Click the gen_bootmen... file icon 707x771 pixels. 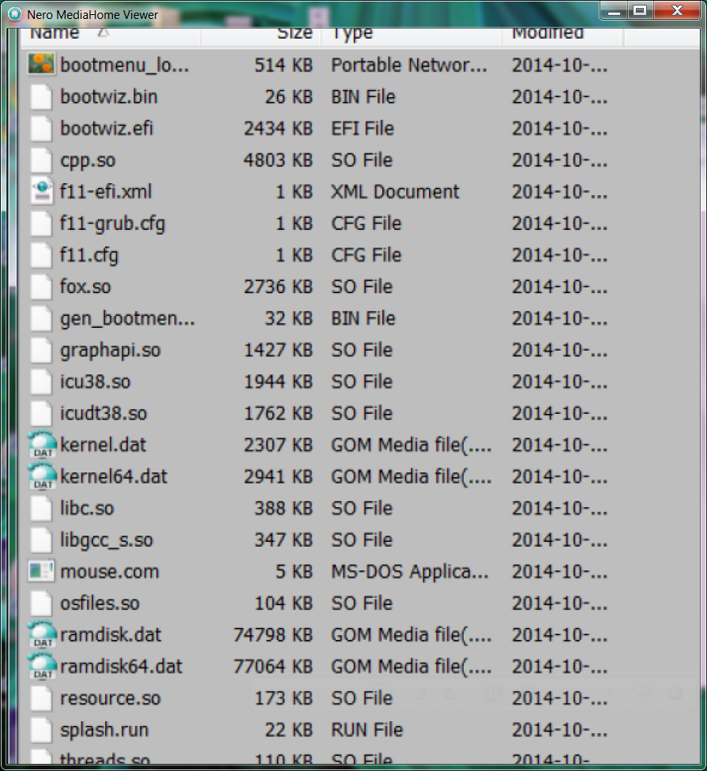(41, 318)
